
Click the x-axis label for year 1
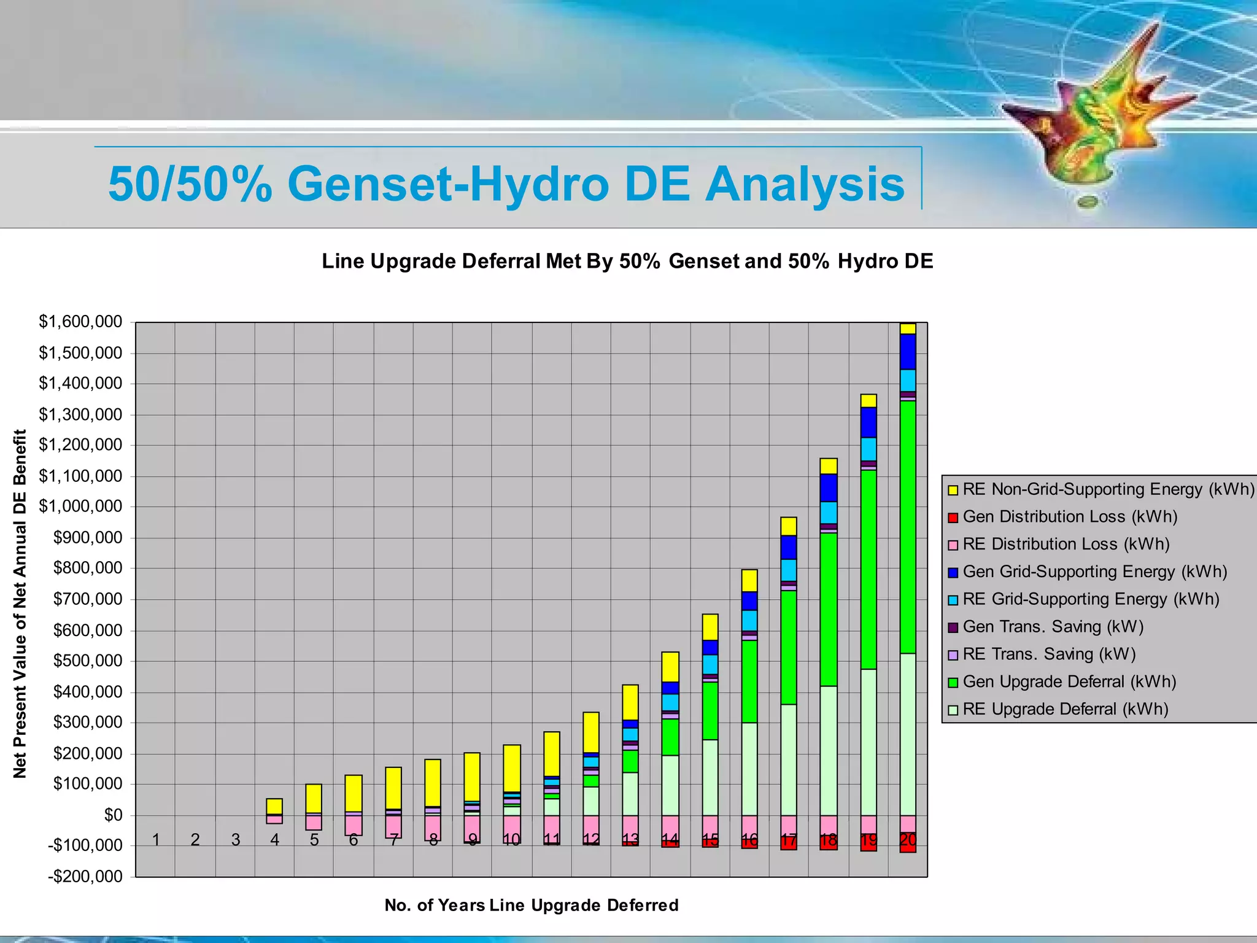156,839
